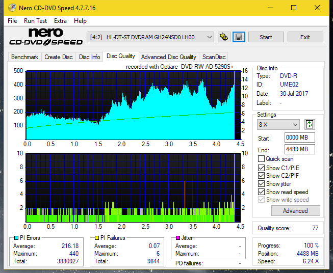
Task: Click the recorded with Optiarc caption
Action: point(180,67)
